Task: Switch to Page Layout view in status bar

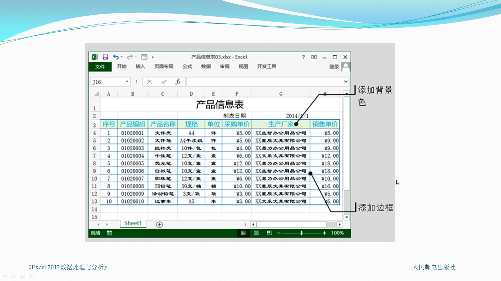Action: [256, 233]
